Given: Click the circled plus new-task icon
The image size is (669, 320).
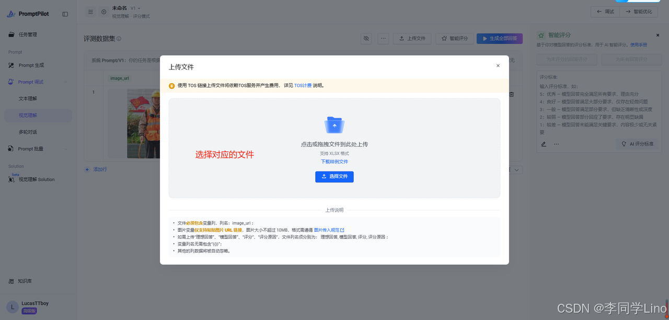Looking at the screenshot, I should point(104,12).
